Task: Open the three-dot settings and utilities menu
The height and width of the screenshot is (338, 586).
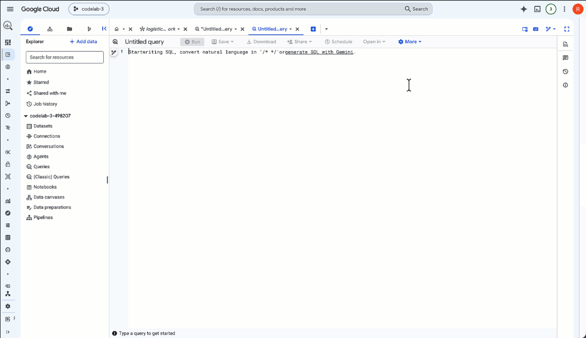Action: 564,9
